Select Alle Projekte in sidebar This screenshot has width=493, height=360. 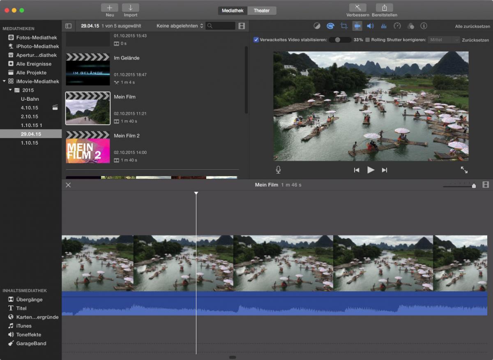pyautogui.click(x=31, y=73)
